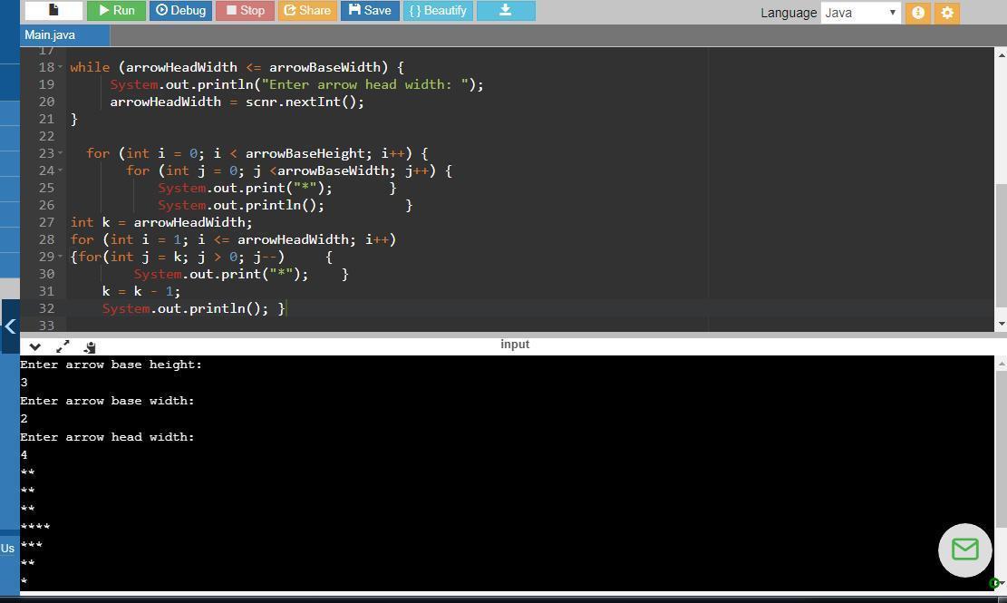The width and height of the screenshot is (1007, 603).
Task: Open the Language dropdown showing Java
Action: pos(857,13)
